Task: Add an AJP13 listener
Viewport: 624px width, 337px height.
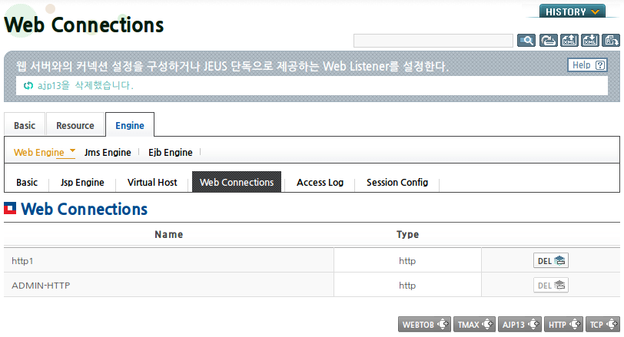Action: tap(519, 324)
